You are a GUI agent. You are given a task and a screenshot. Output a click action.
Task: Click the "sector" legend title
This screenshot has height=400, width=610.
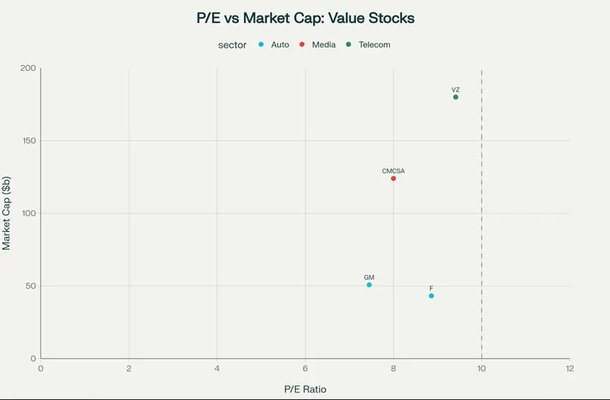232,44
